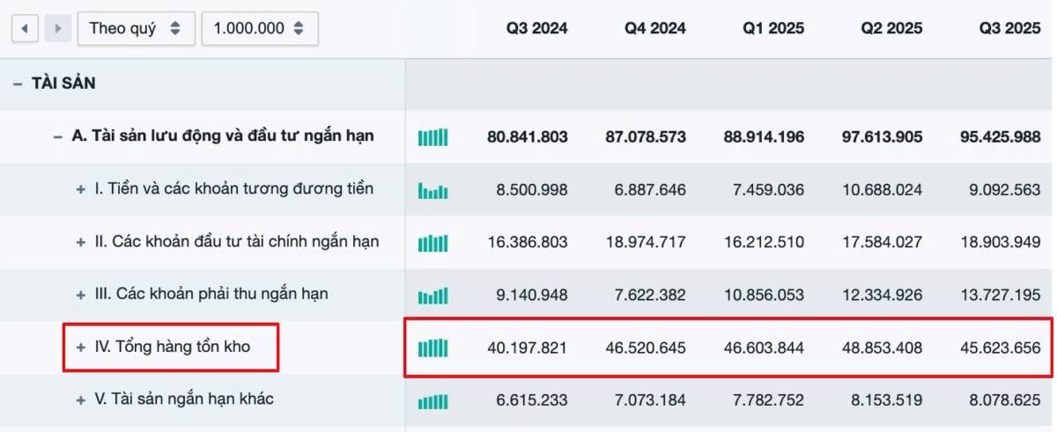Click the previous period arrow button
The image size is (1057, 432).
pyautogui.click(x=24, y=28)
